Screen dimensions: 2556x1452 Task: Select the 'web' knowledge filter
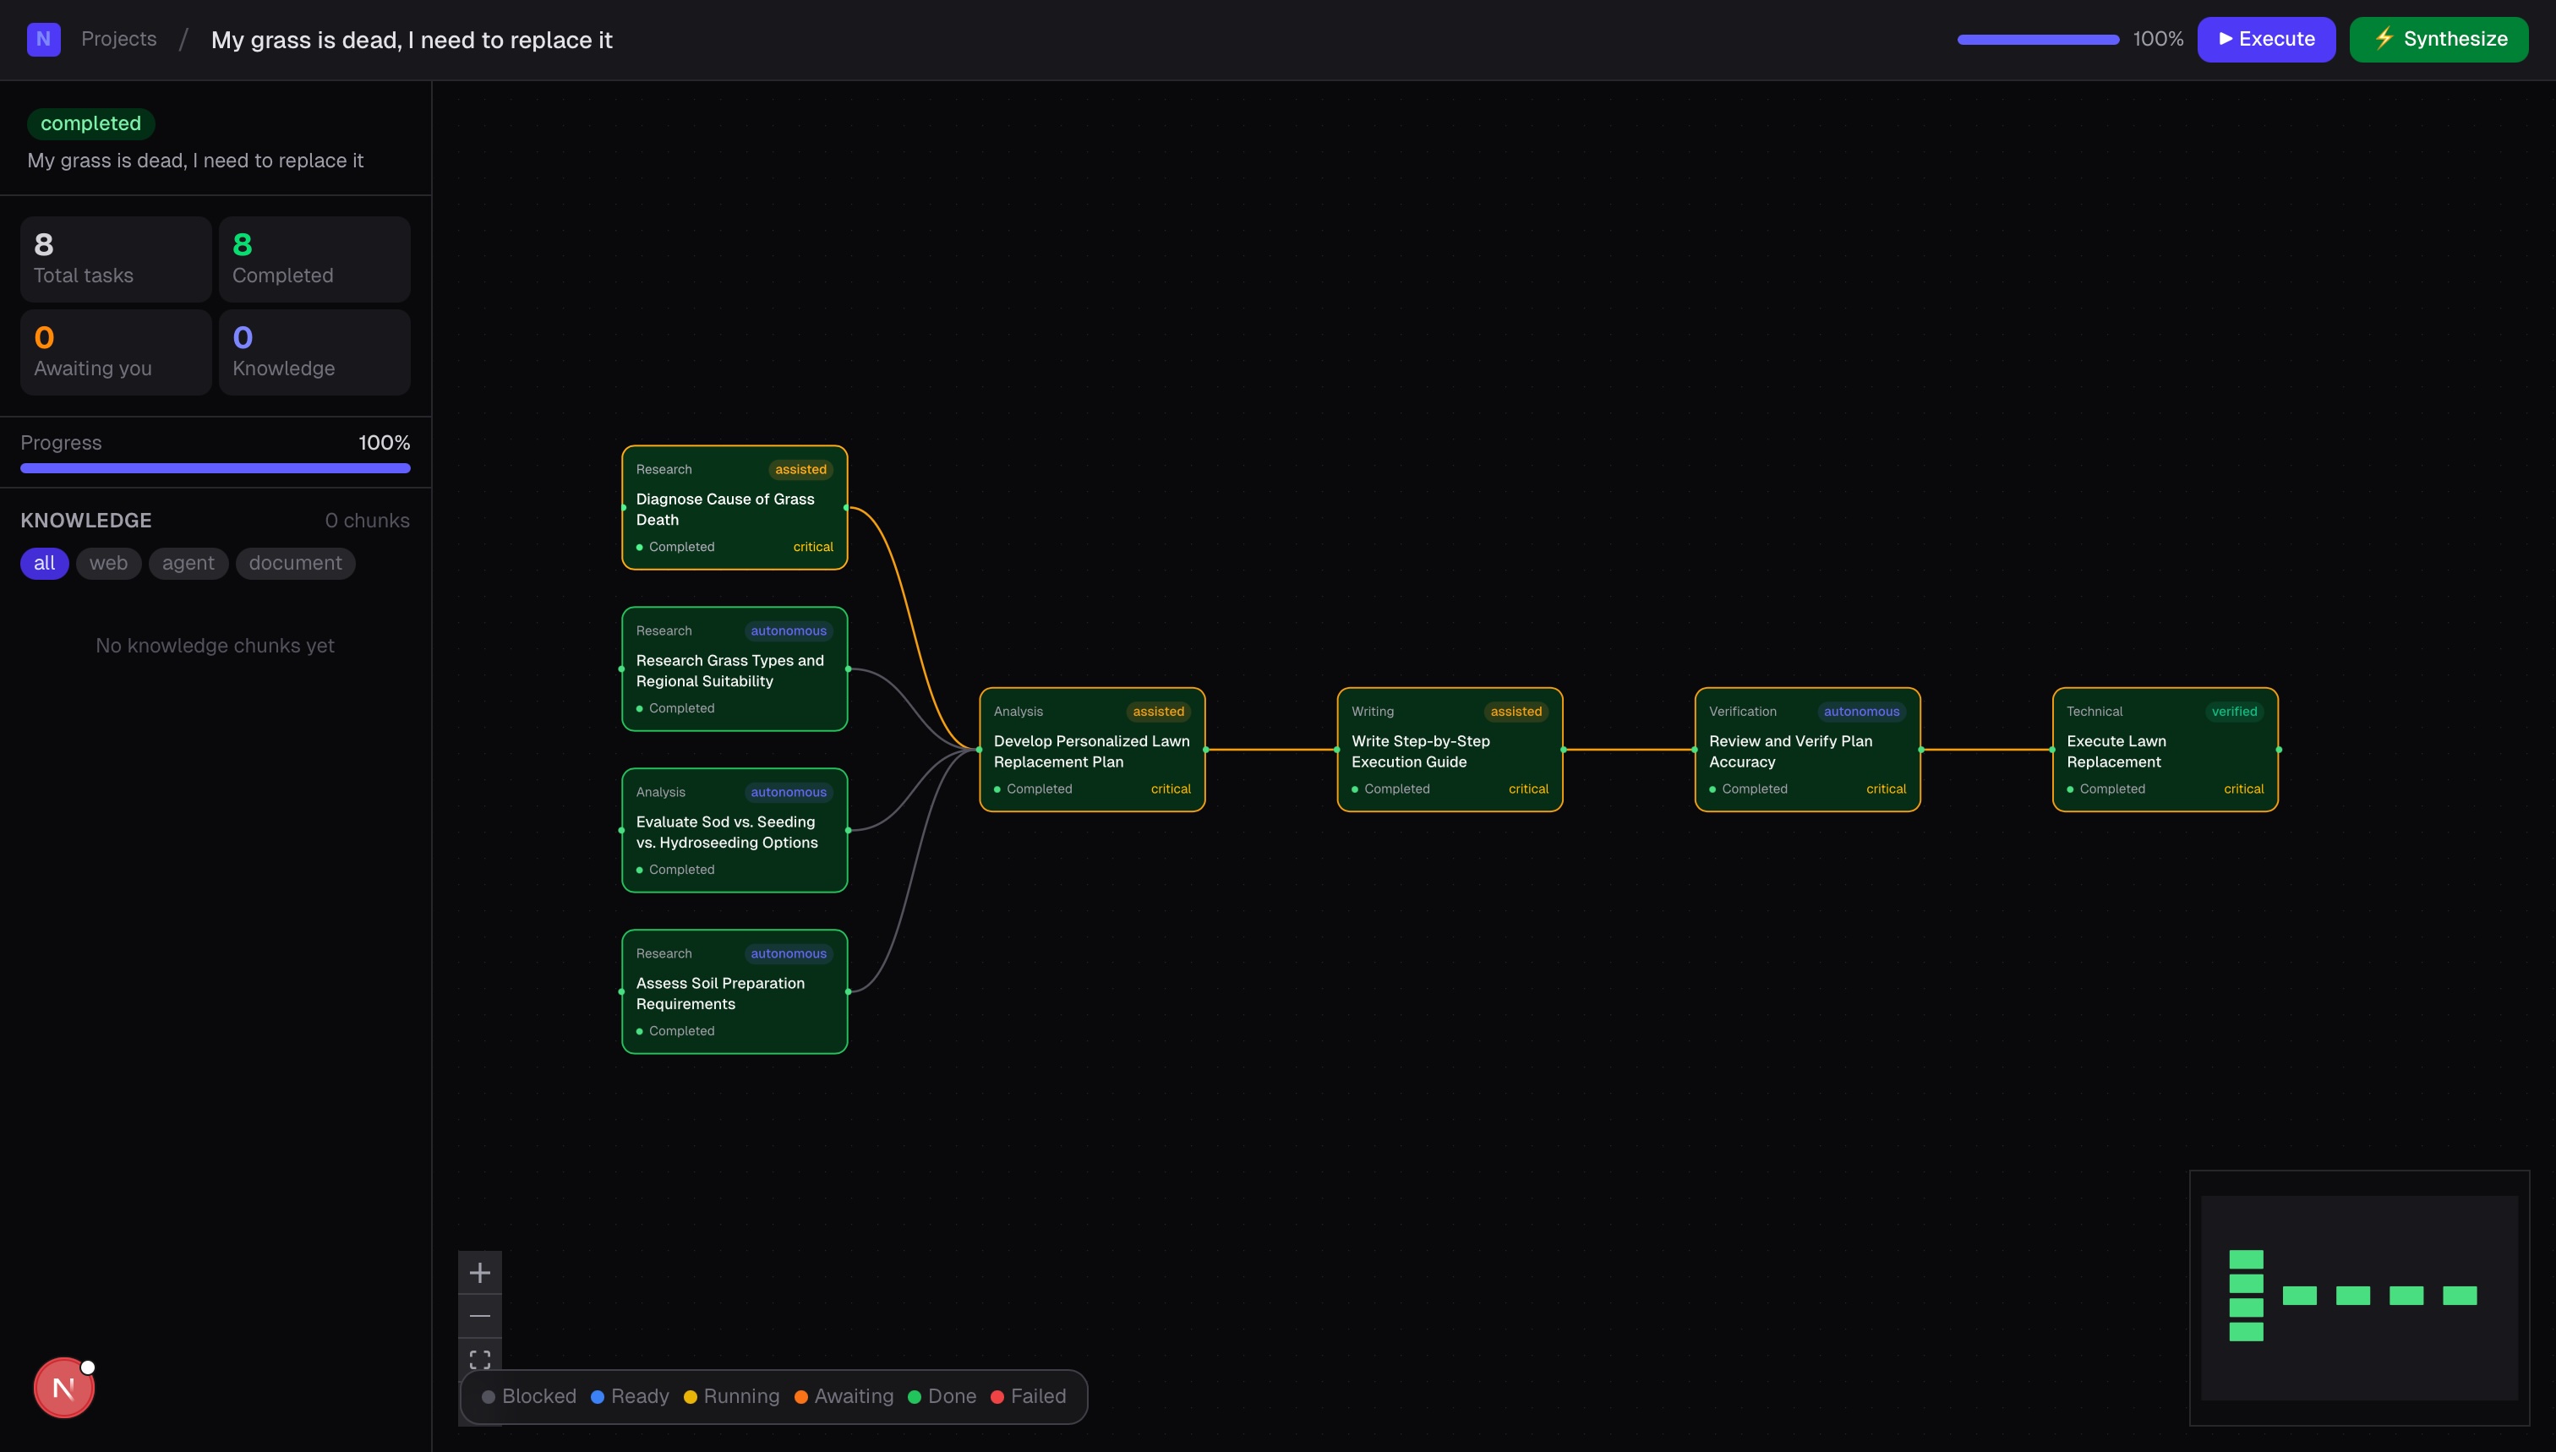[x=107, y=562]
